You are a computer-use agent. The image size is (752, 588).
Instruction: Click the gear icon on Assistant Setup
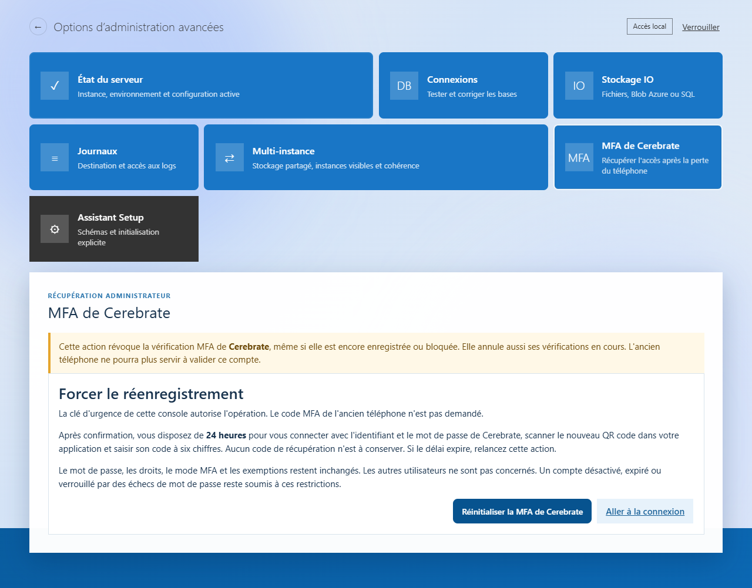tap(55, 229)
